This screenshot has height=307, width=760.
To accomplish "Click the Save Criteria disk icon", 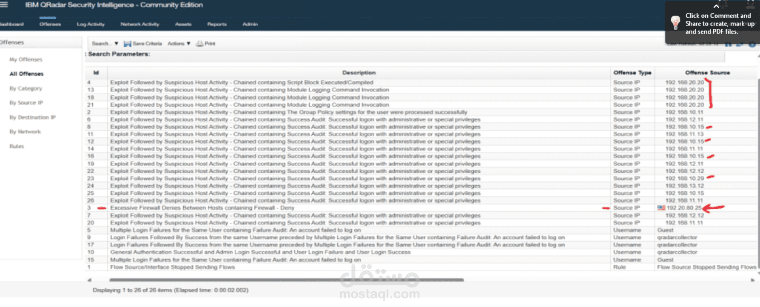I will (127, 44).
